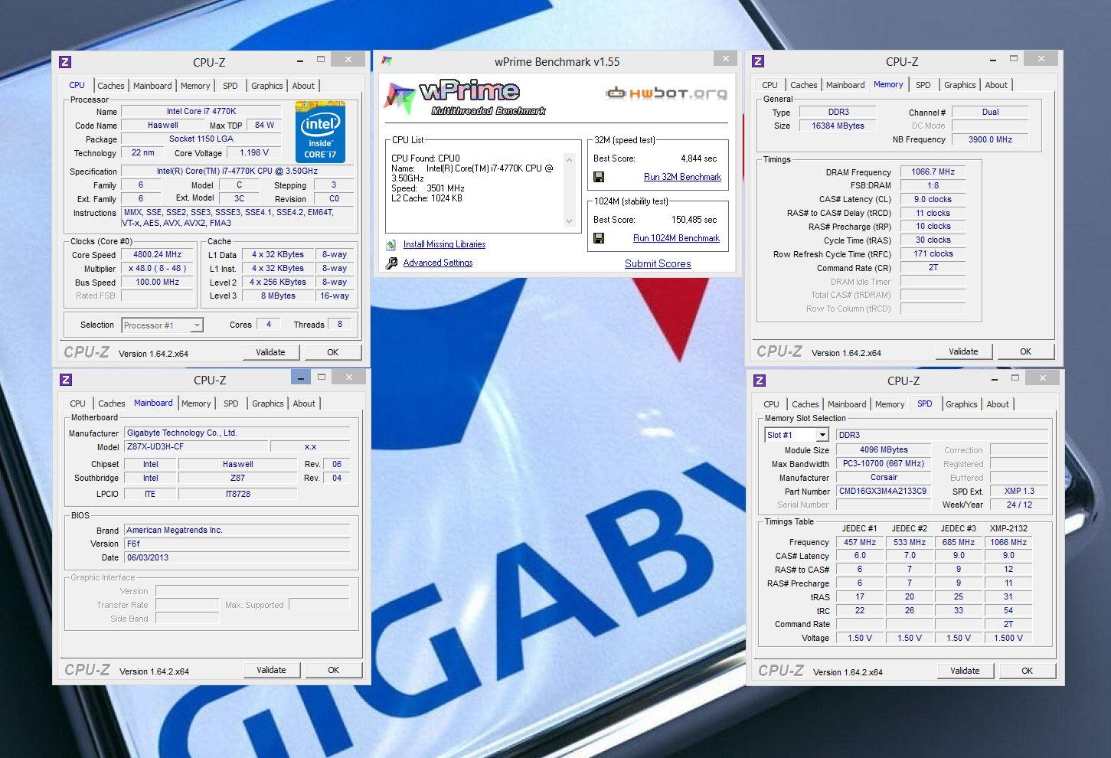Open the Memory tab in the SPD window
Viewport: 1111px width, 758px height.
[x=890, y=404]
